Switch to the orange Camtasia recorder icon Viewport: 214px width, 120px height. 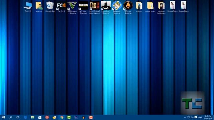click(91, 117)
